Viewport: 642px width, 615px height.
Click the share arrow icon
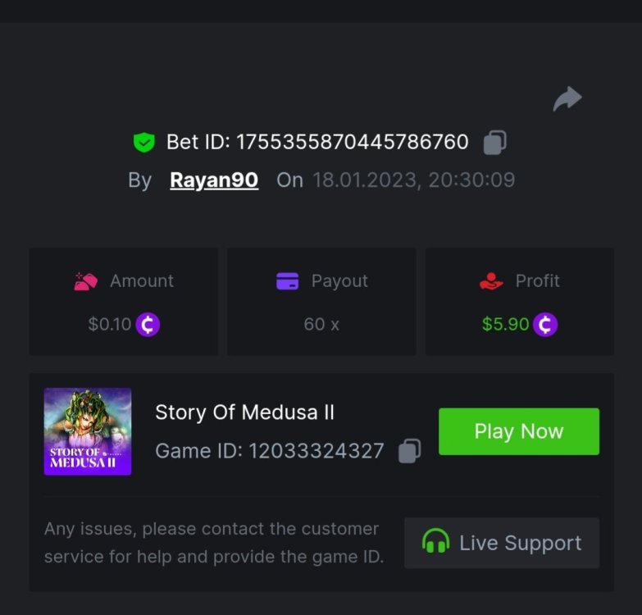(x=567, y=99)
